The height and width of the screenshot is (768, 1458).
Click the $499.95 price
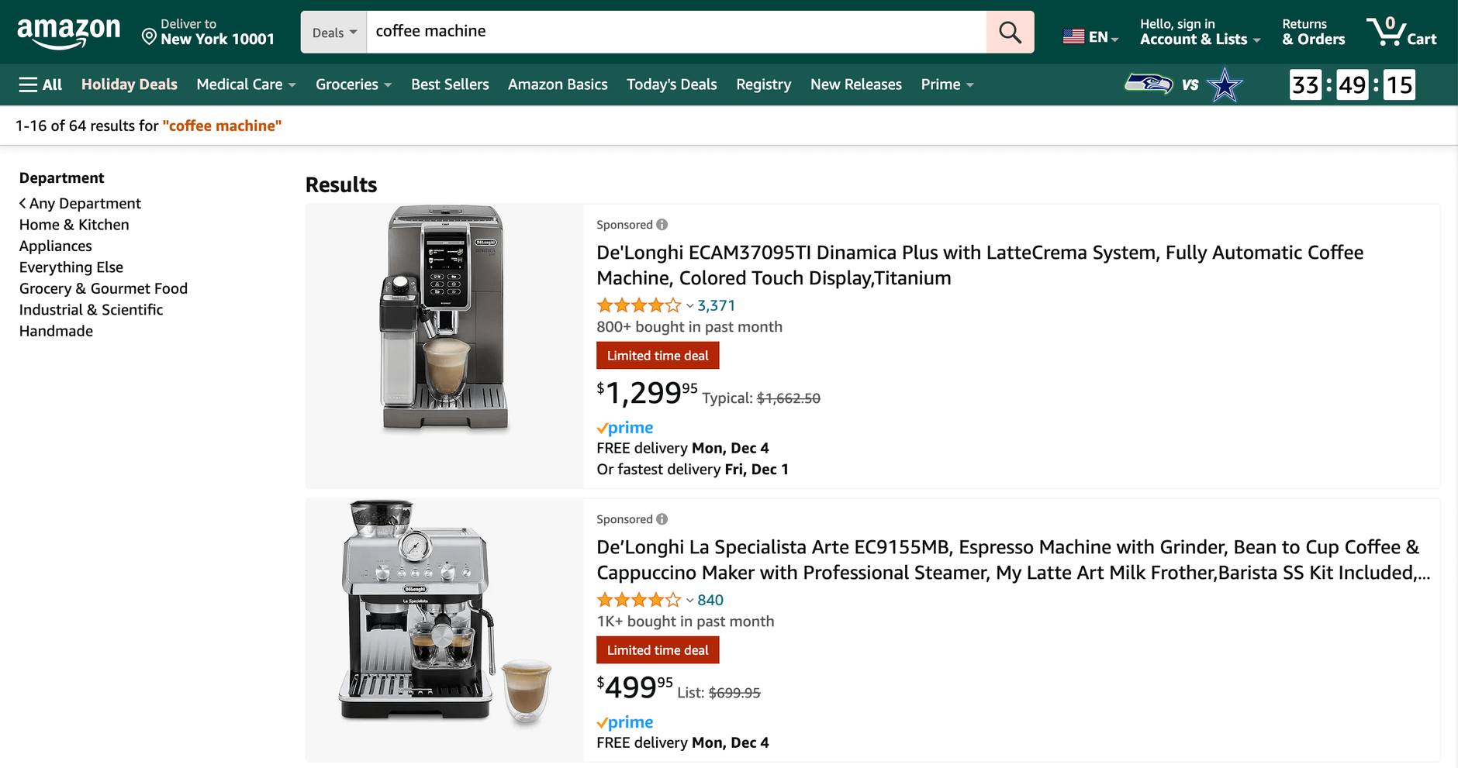tap(634, 687)
